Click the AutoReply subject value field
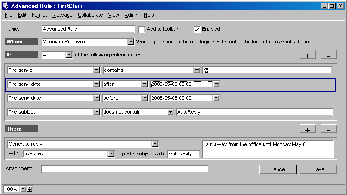Screen dimensions: 347x195 click(x=254, y=112)
